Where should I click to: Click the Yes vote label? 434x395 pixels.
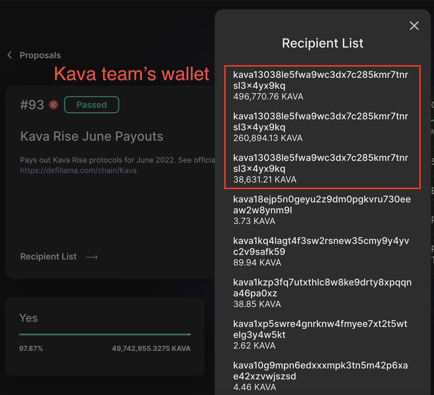[x=28, y=318]
